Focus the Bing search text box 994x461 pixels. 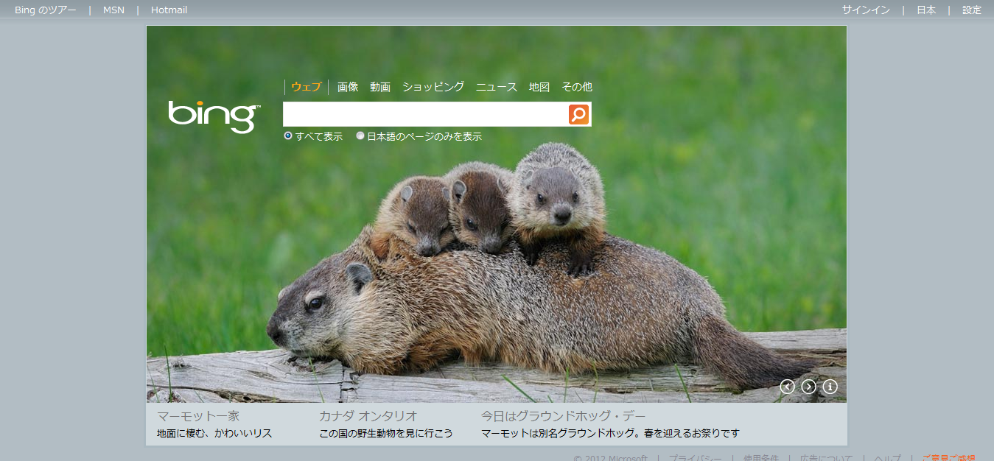tap(424, 114)
